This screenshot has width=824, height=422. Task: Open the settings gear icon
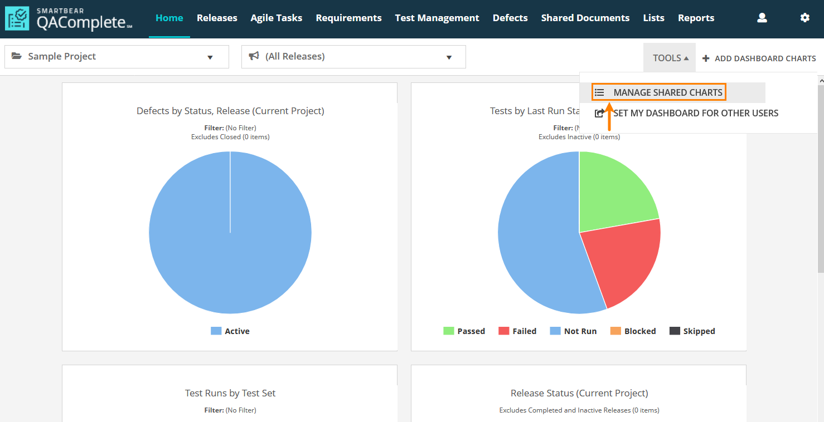804,18
